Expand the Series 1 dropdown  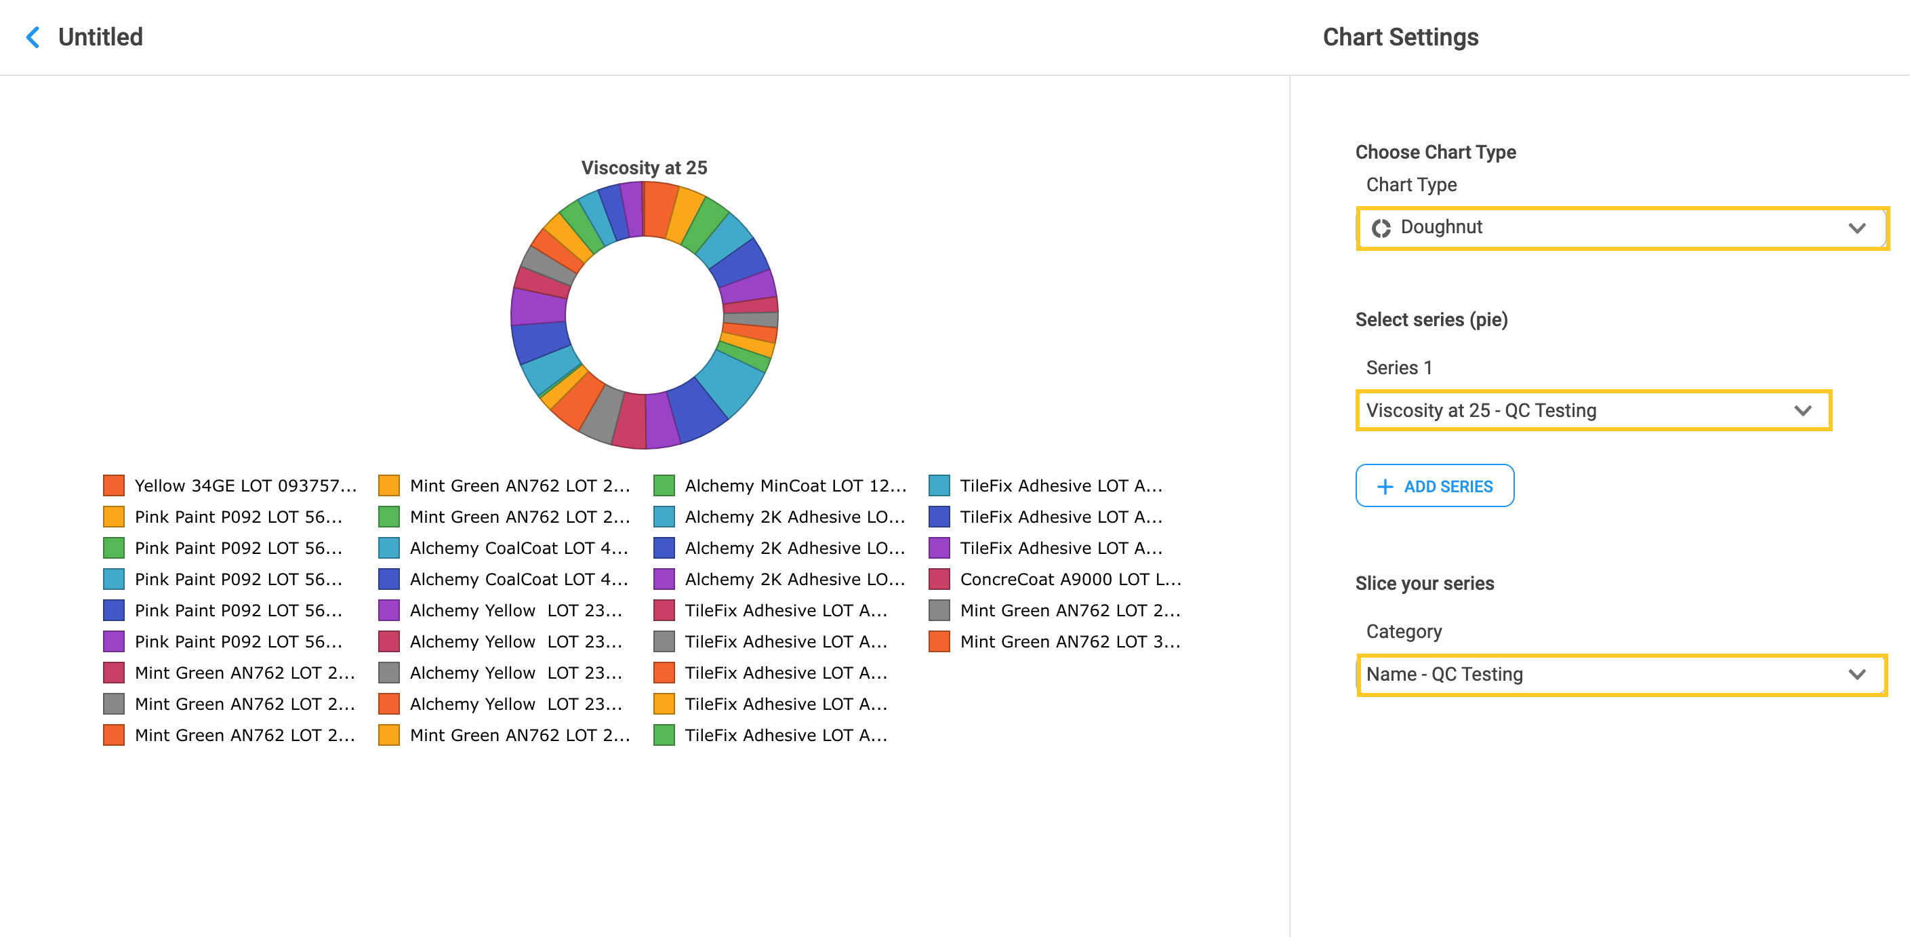[x=1802, y=410]
